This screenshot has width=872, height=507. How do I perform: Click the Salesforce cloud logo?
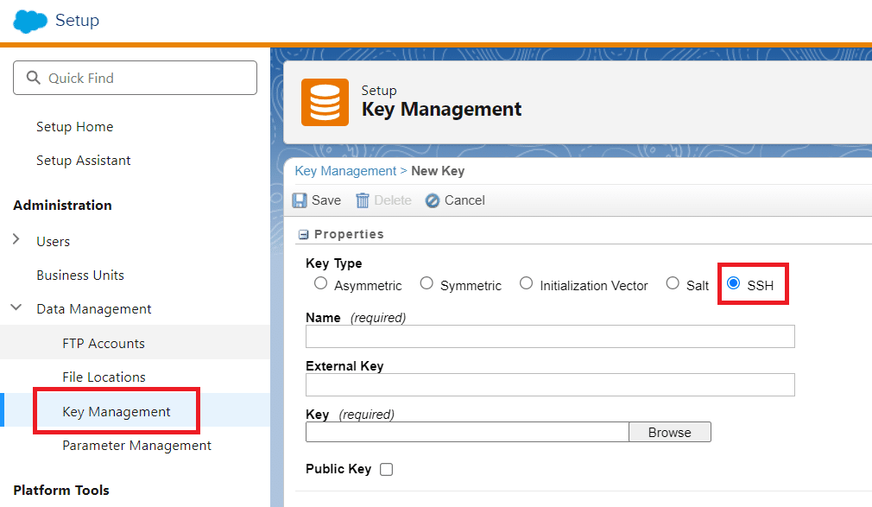tap(30, 21)
